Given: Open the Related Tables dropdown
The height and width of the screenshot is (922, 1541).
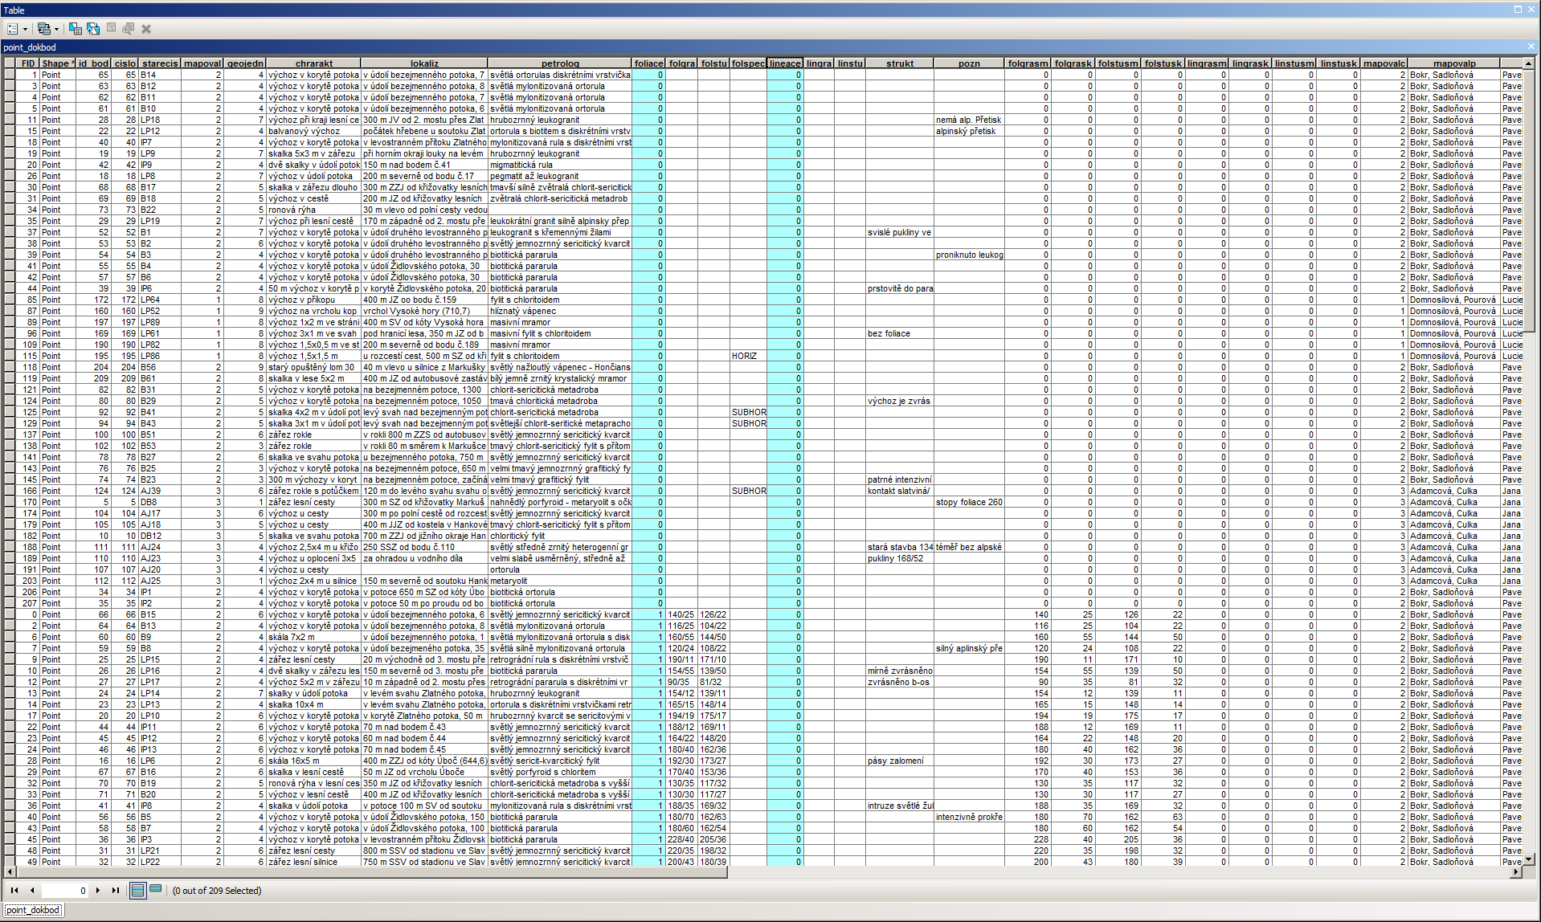Looking at the screenshot, I should pos(47,29).
